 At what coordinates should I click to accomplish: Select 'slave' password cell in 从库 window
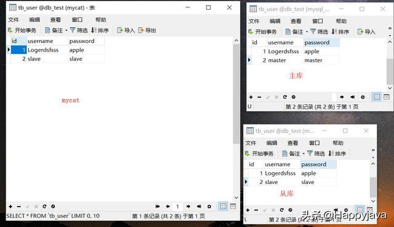coord(318,182)
